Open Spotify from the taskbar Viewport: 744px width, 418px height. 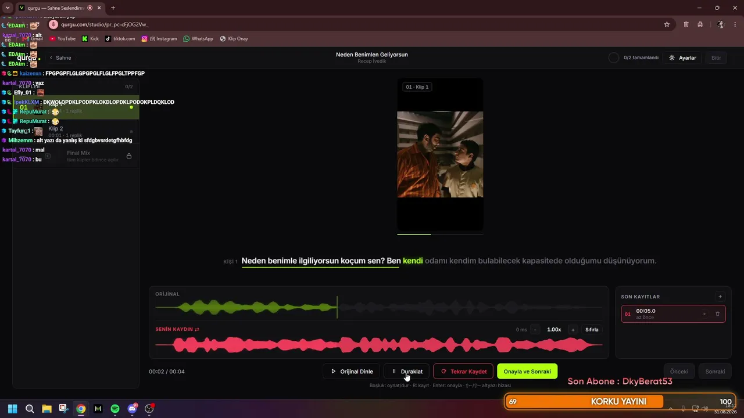[115, 409]
